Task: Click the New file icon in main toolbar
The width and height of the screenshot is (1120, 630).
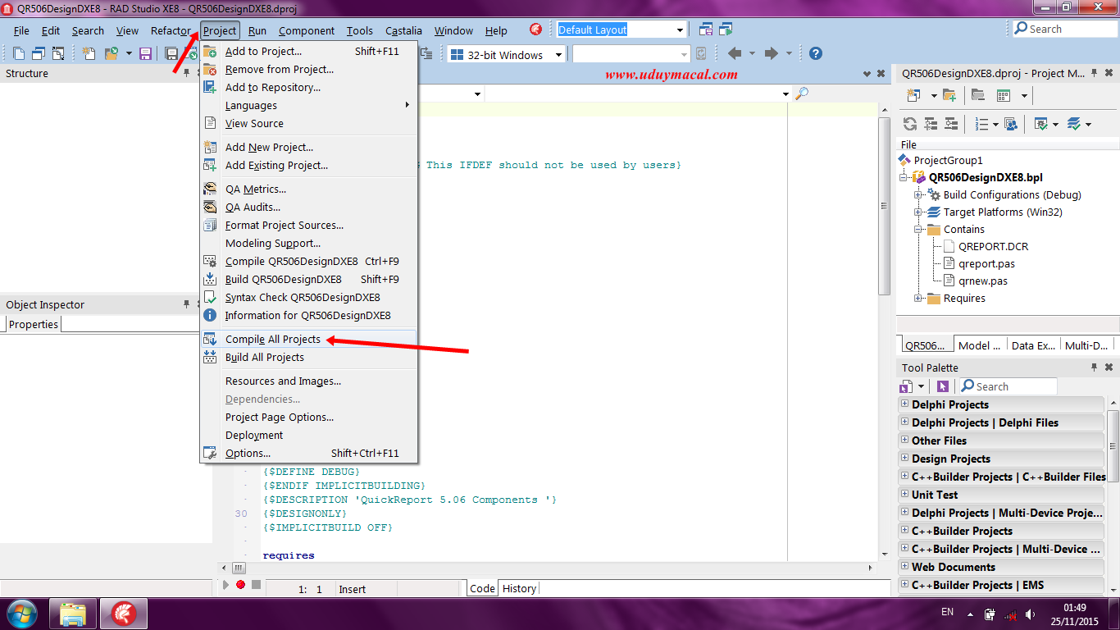Action: point(18,54)
